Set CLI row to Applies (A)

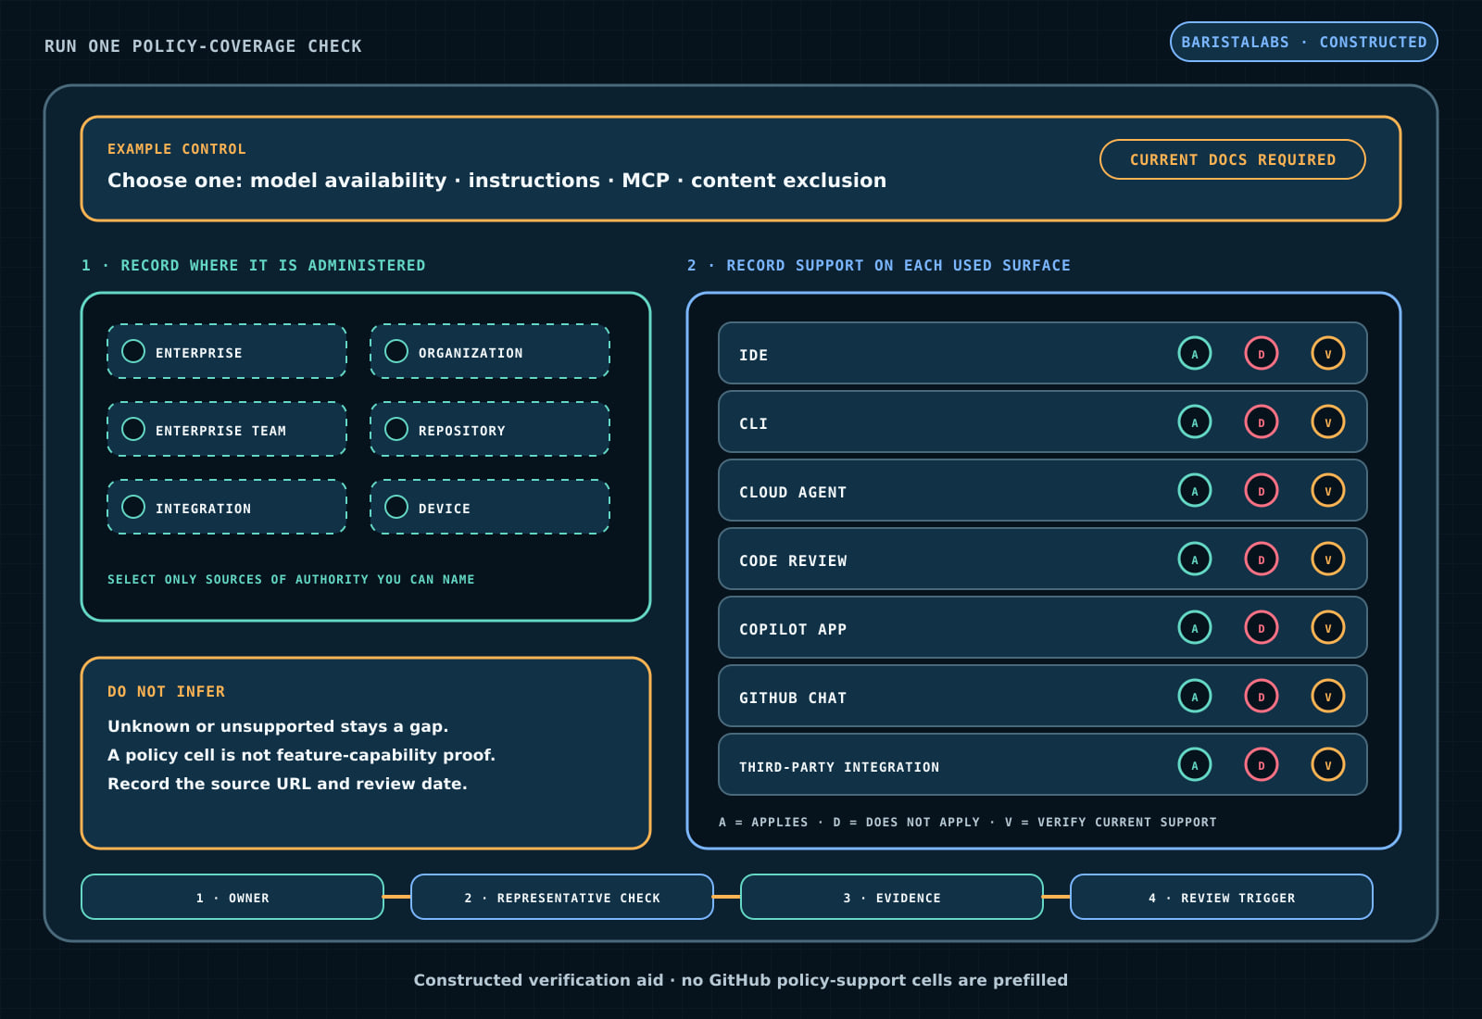tap(1195, 421)
